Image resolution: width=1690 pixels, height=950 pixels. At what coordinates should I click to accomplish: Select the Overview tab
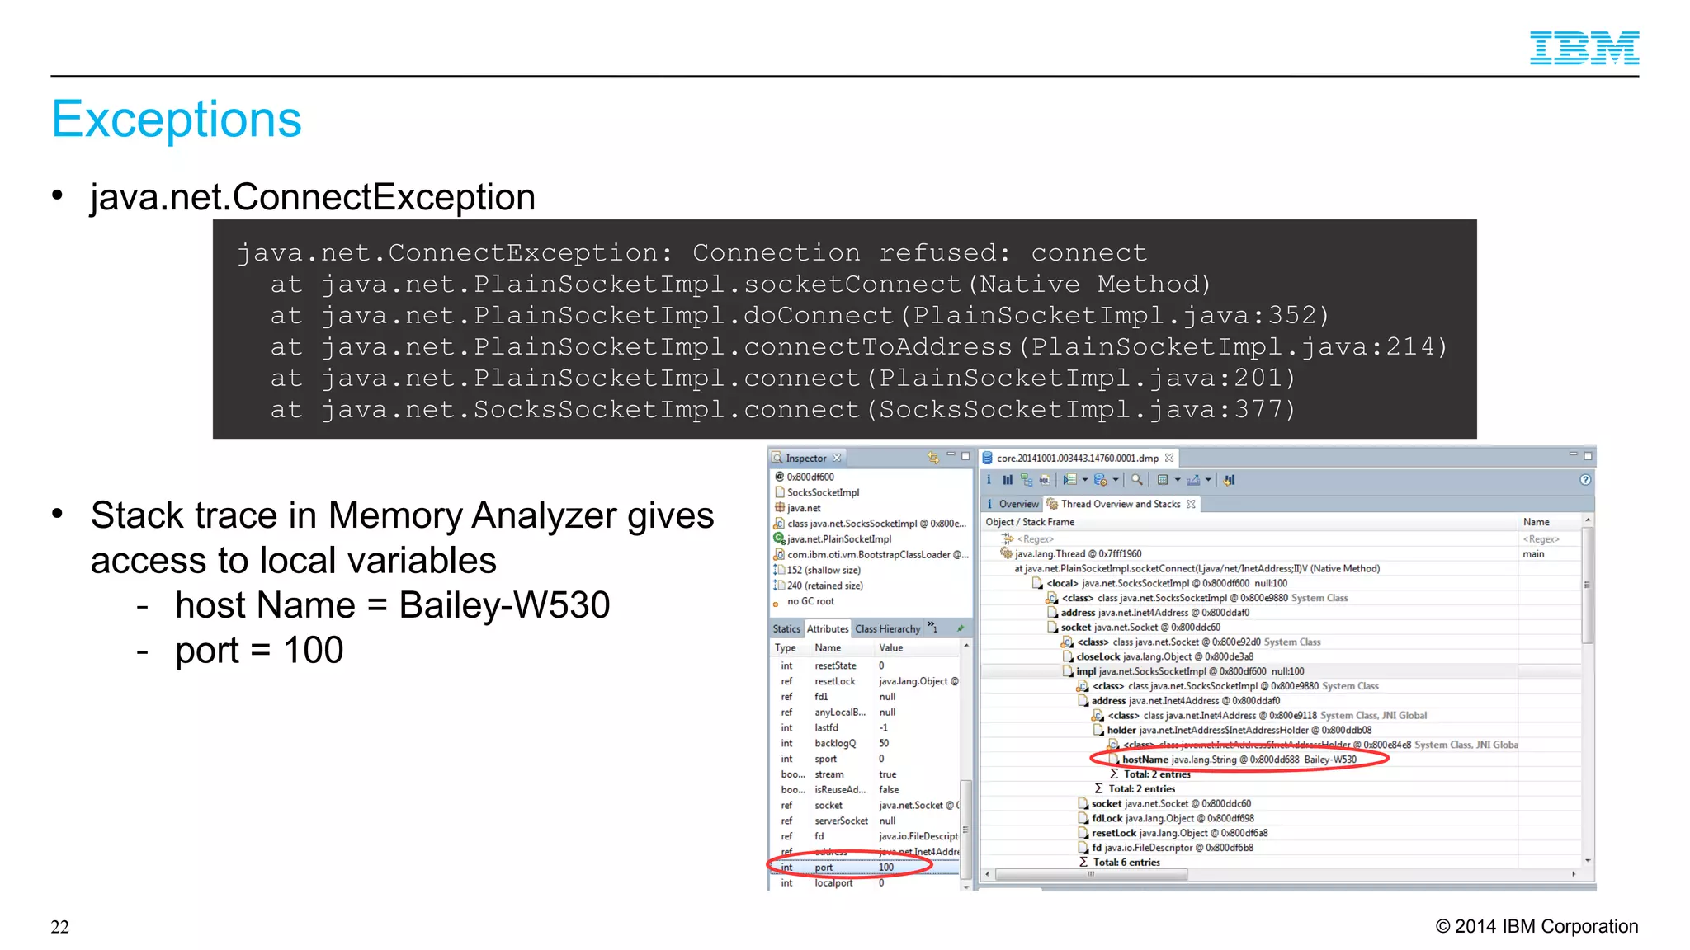(1018, 504)
